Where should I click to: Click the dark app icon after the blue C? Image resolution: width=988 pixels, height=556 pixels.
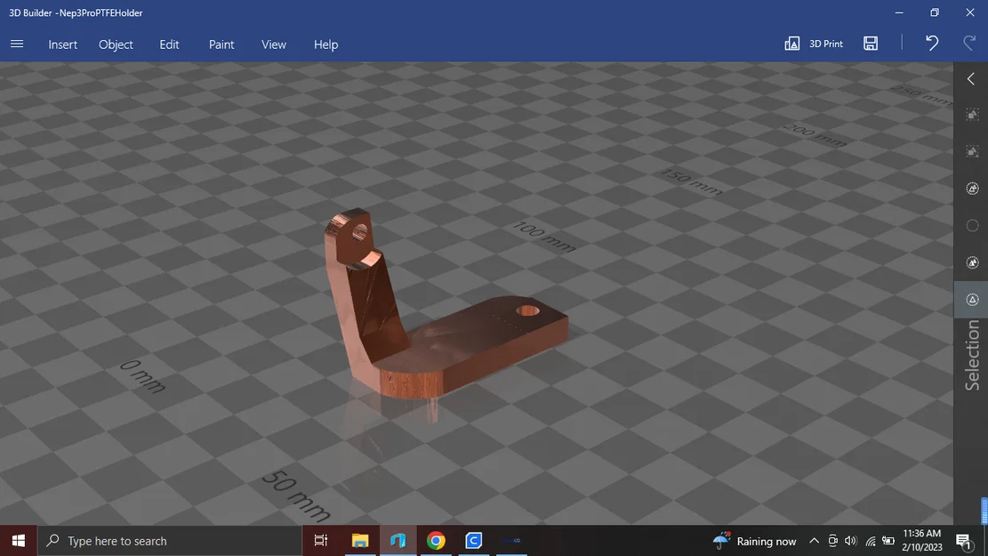coord(511,541)
